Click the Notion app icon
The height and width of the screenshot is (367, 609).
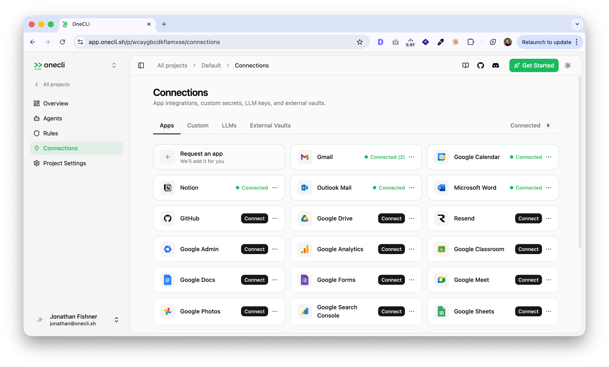point(167,188)
